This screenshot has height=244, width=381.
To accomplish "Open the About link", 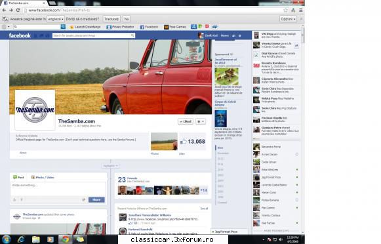I will (x=23, y=153).
